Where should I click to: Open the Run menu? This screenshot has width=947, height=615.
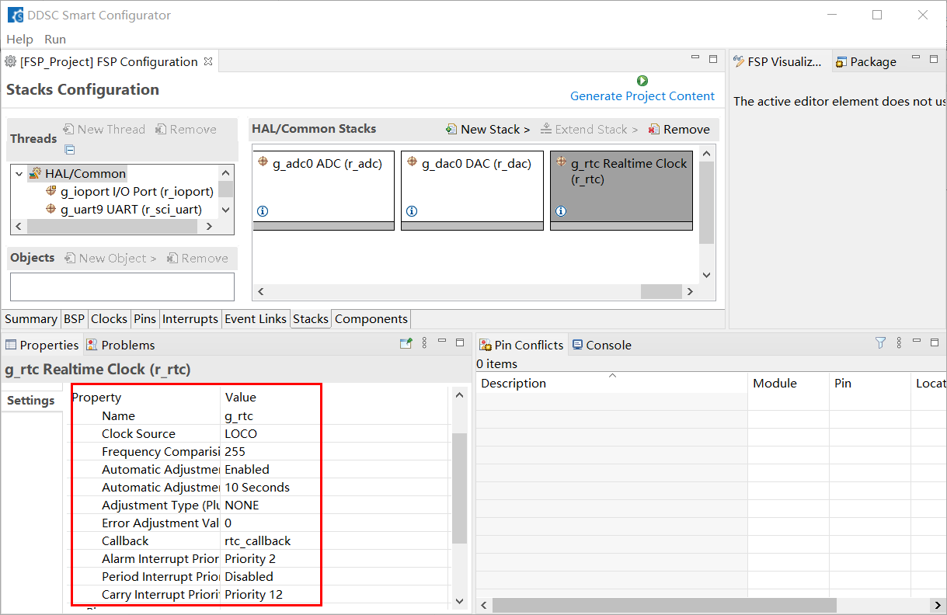[55, 39]
